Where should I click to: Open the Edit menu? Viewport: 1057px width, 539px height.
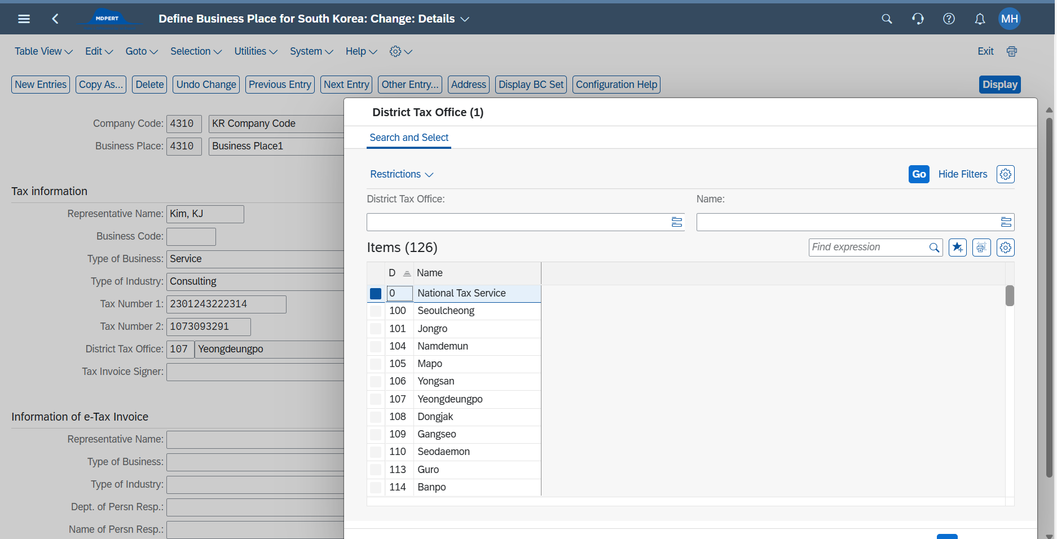(99, 51)
